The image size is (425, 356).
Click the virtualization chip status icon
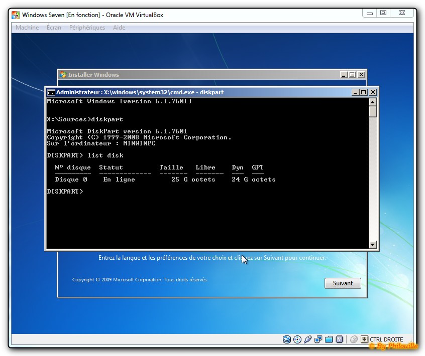coord(340,339)
